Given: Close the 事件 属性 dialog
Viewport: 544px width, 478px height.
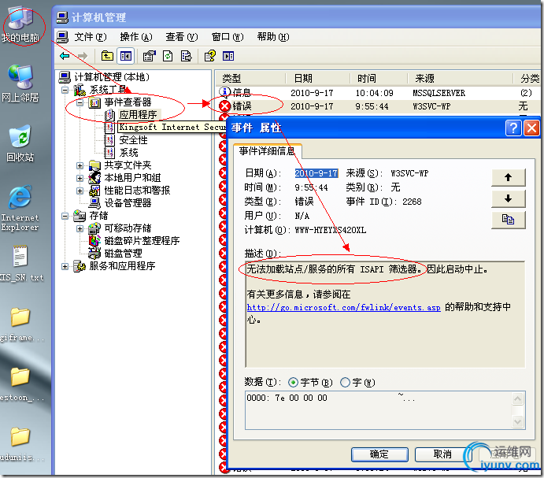Looking at the screenshot, I should point(531,128).
